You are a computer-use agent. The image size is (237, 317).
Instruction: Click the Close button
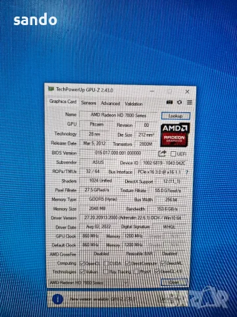[x=174, y=282]
